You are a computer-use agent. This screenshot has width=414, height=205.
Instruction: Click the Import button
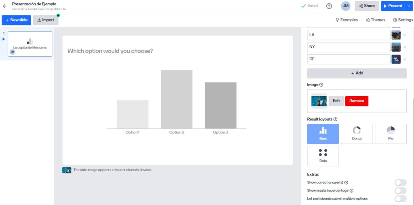46,20
